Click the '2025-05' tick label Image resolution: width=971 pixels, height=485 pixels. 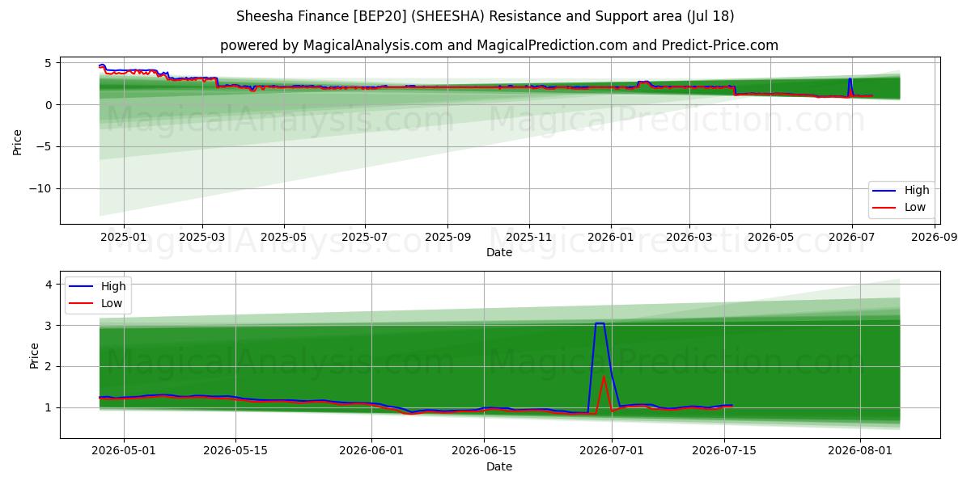click(x=283, y=237)
